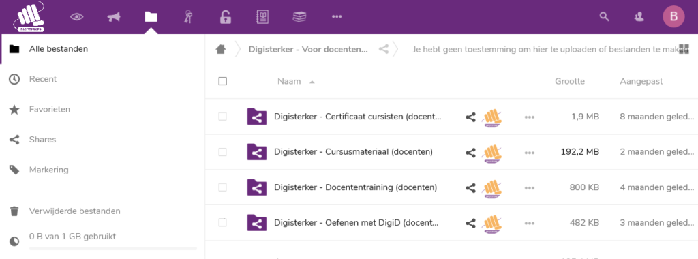The image size is (698, 259).
Task: Tick the checkbox for Cursusmateriaal folder
Action: (x=223, y=152)
